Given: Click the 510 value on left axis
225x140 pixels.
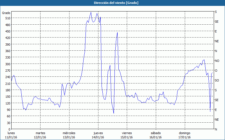Looking at the screenshot, I should [x=7, y=18].
